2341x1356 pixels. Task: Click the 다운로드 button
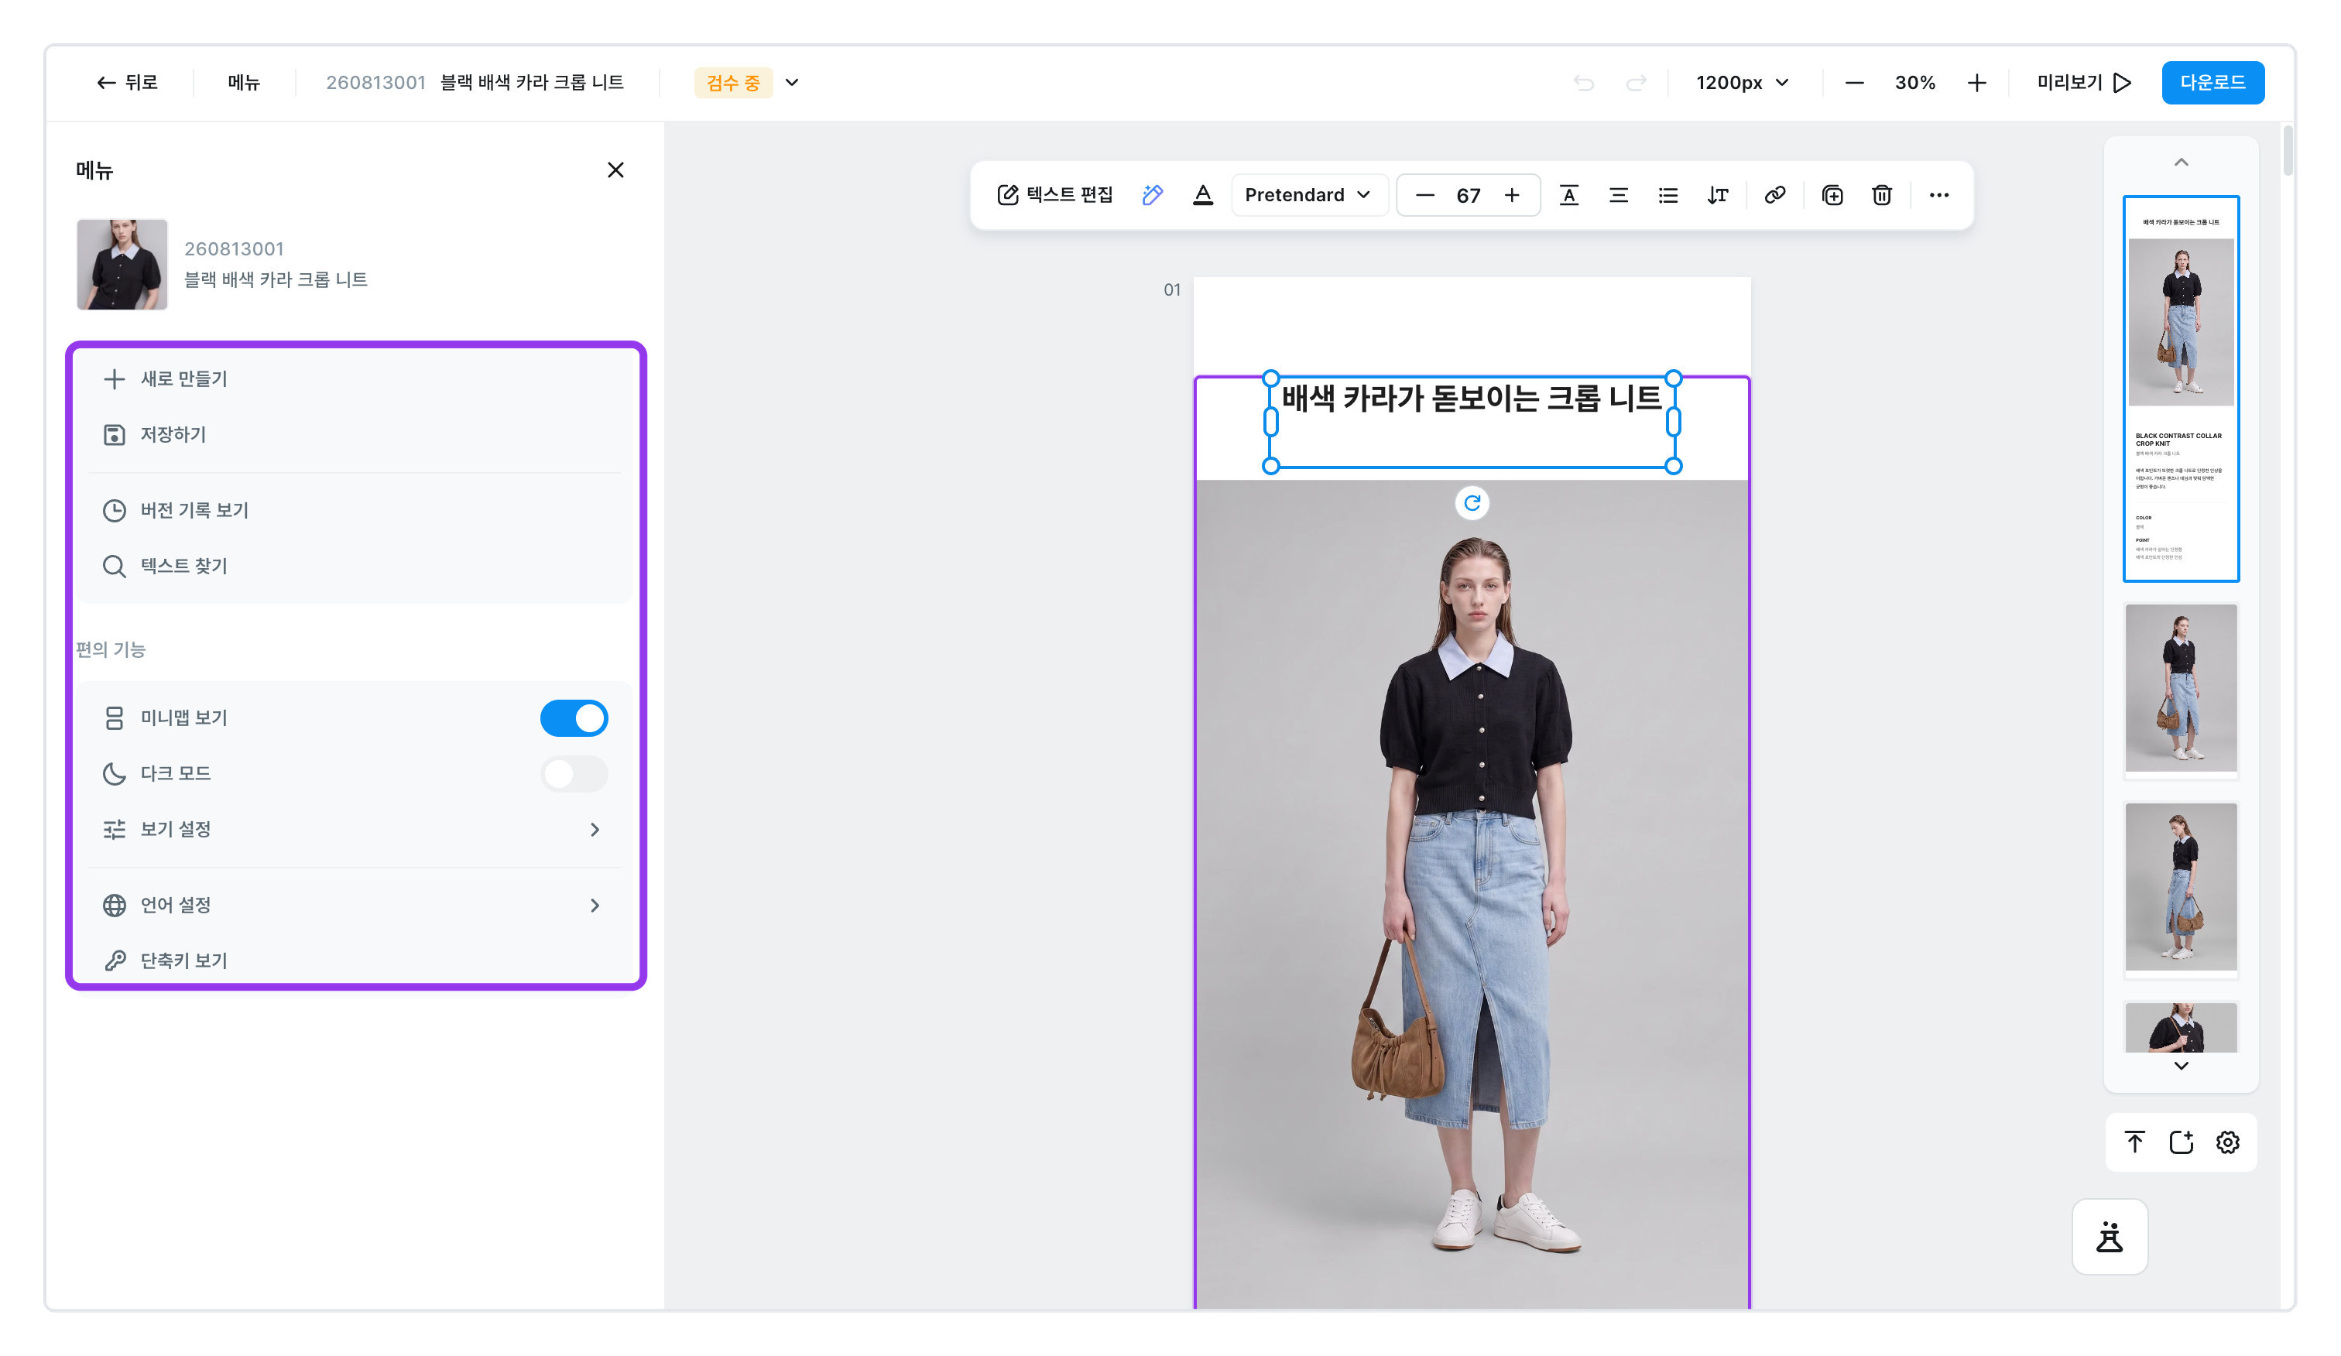[x=2212, y=83]
